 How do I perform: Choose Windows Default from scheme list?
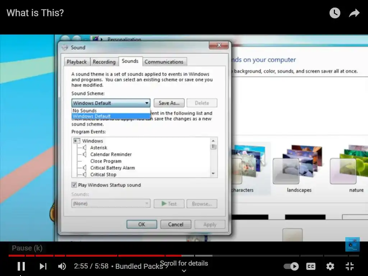(x=111, y=116)
